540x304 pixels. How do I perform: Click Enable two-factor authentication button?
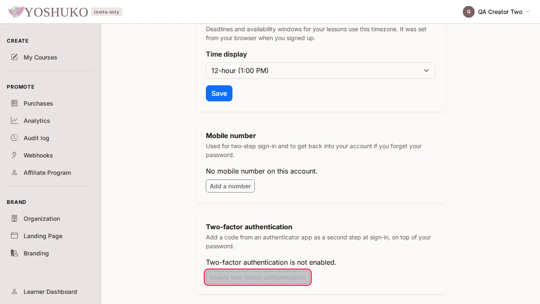[x=258, y=277]
